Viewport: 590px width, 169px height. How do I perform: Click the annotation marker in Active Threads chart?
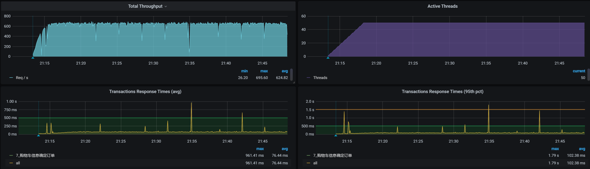(328, 58)
